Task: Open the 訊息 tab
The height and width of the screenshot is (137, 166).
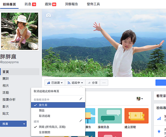Action: [30, 4]
